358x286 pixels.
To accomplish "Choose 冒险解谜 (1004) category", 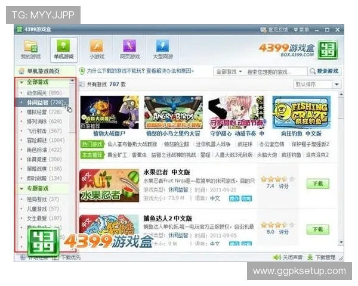I will coord(45,140).
